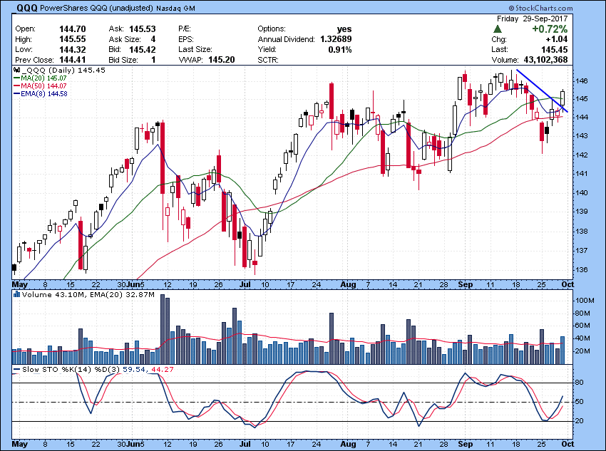The width and height of the screenshot is (606, 451).
Task: Click the Friday 29-Sep-2017 date
Action: tap(532, 19)
